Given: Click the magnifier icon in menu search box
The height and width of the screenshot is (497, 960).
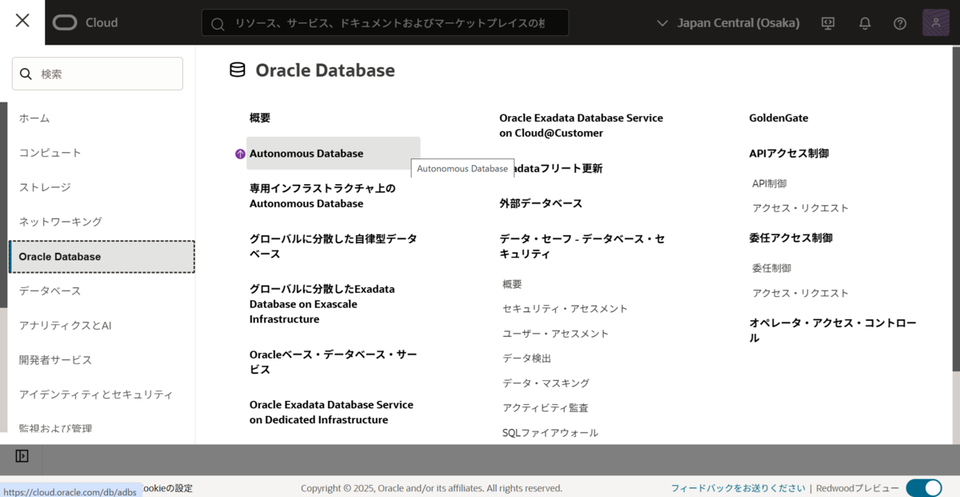Looking at the screenshot, I should [26, 74].
